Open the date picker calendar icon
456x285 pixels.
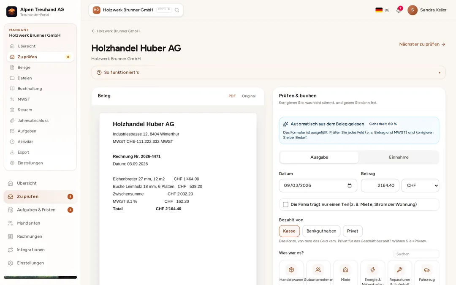click(x=350, y=185)
